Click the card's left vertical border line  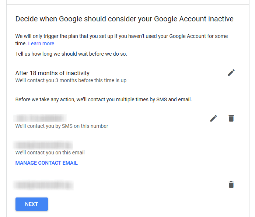(x=7, y=111)
